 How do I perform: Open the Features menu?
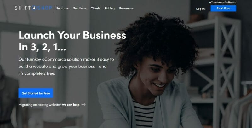62,8
